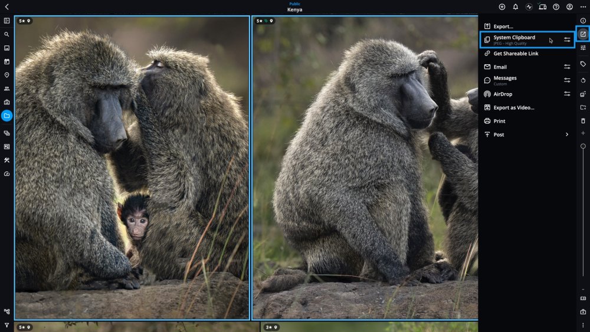This screenshot has height=332, width=590.
Task: Open the keywords tag panel icon
Action: click(x=584, y=64)
